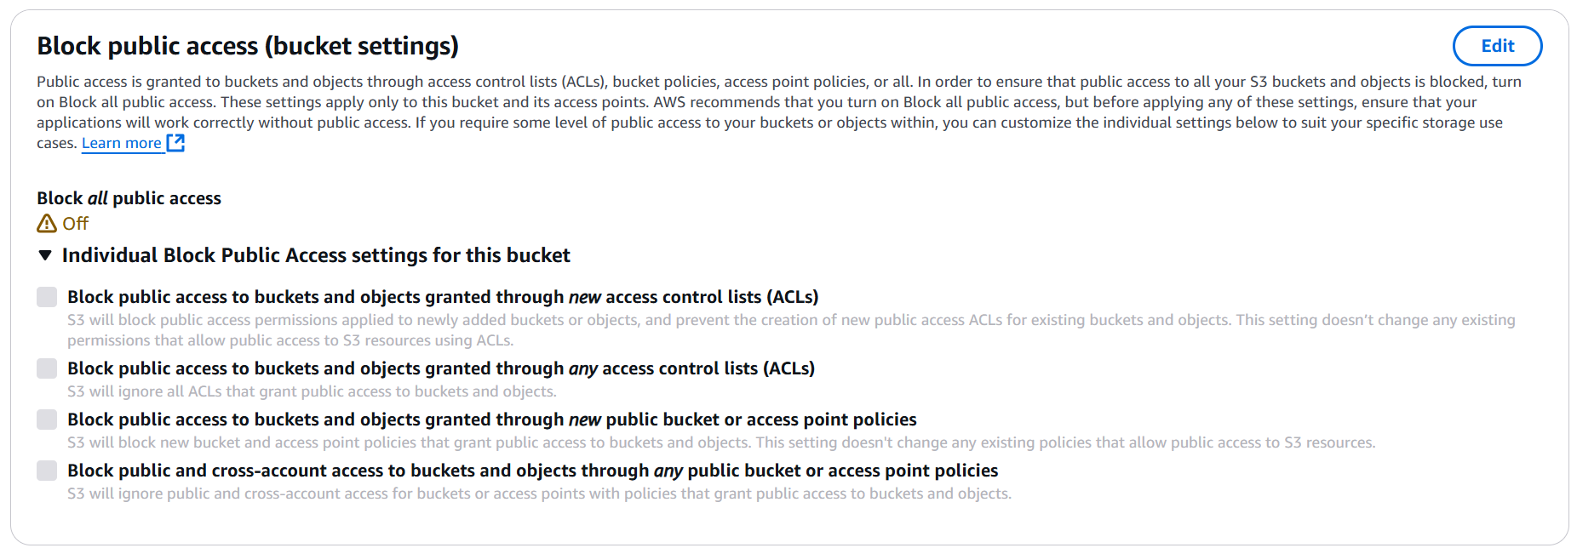Tick the block any ACLs checkbox

(x=47, y=368)
